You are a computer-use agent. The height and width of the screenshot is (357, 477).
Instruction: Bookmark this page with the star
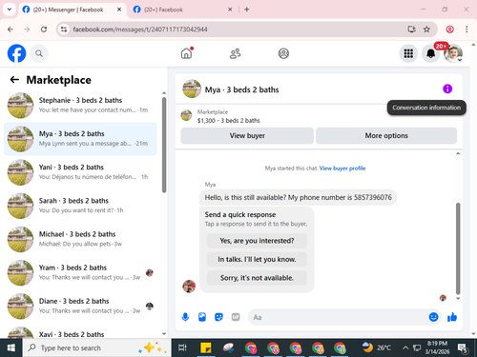point(426,30)
